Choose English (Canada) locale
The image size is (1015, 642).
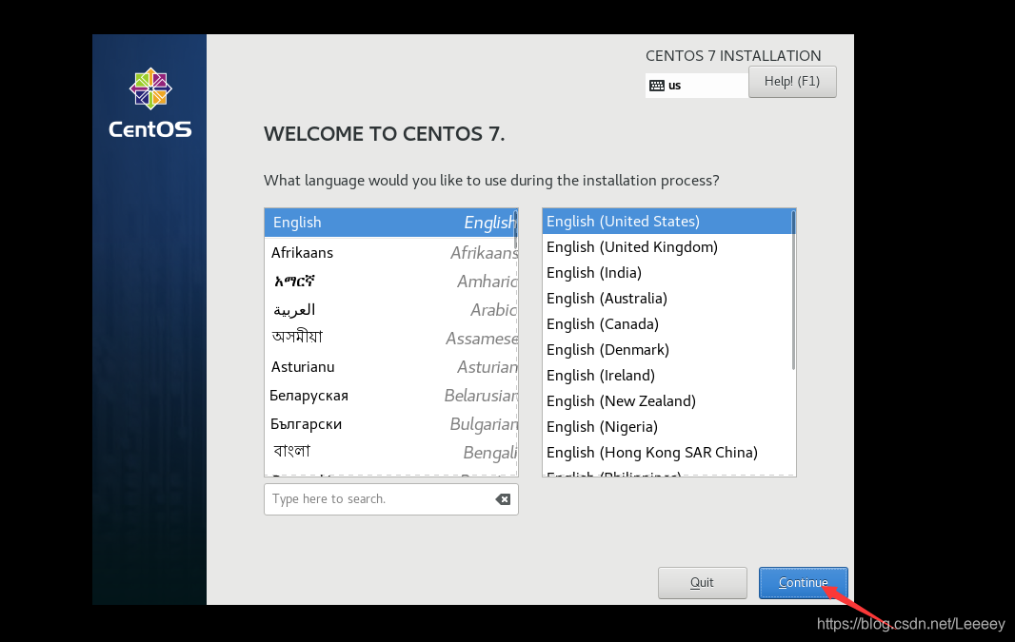[x=667, y=324]
